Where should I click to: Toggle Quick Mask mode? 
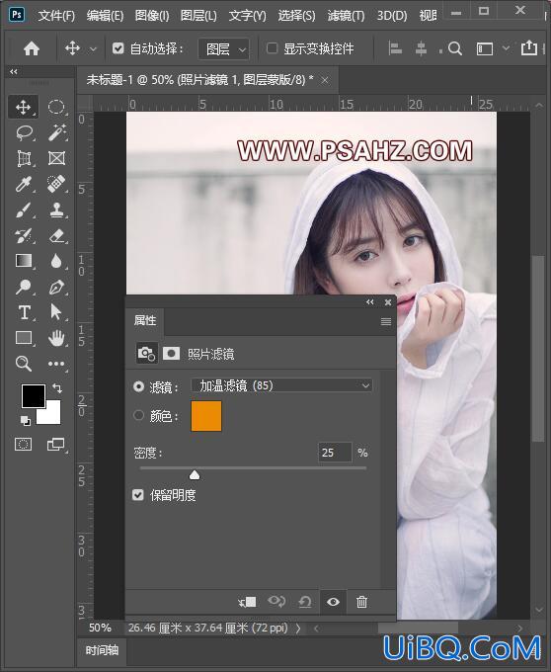23,445
